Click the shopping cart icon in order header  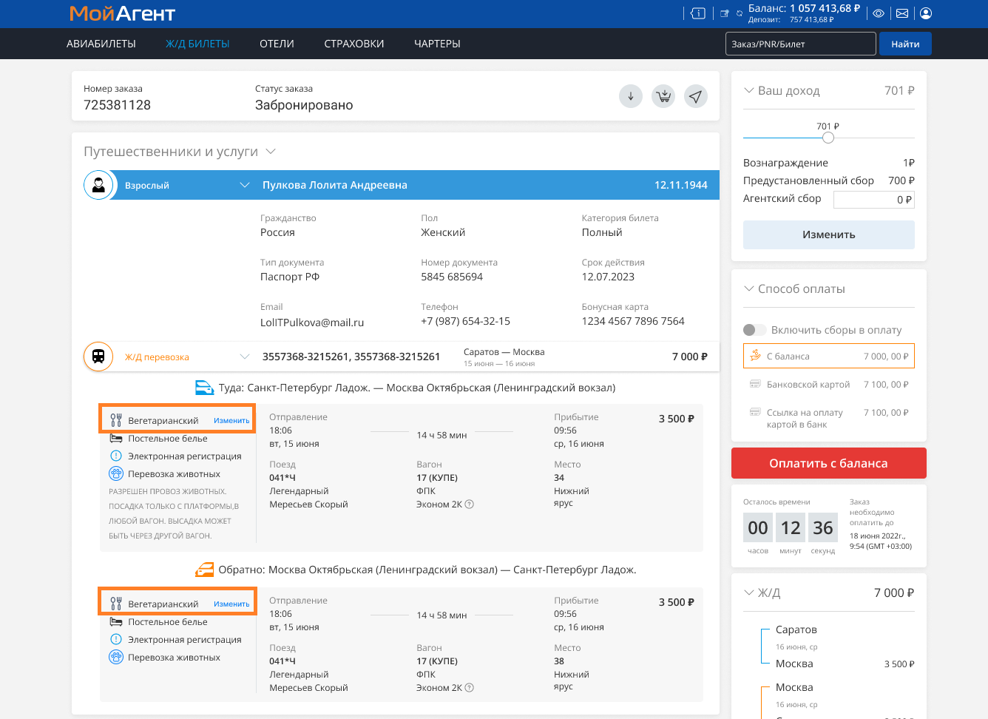663,96
